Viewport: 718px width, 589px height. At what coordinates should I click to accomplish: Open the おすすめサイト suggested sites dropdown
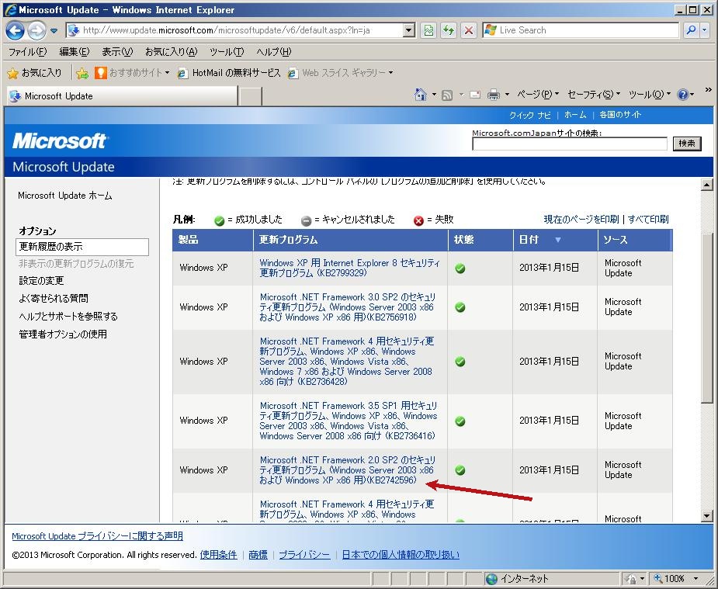(x=132, y=73)
